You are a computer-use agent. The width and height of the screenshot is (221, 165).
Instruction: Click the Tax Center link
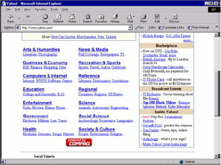pyautogui.click(x=151, y=130)
